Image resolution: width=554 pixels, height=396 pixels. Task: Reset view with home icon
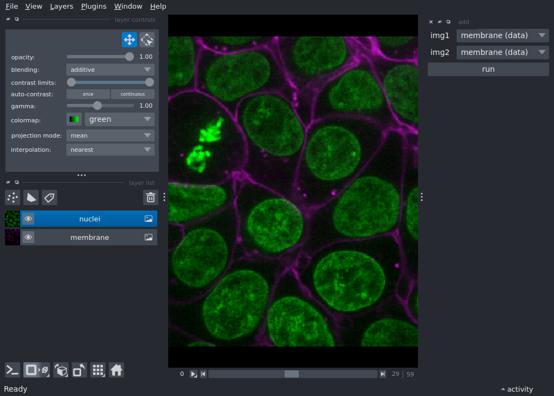pos(116,370)
